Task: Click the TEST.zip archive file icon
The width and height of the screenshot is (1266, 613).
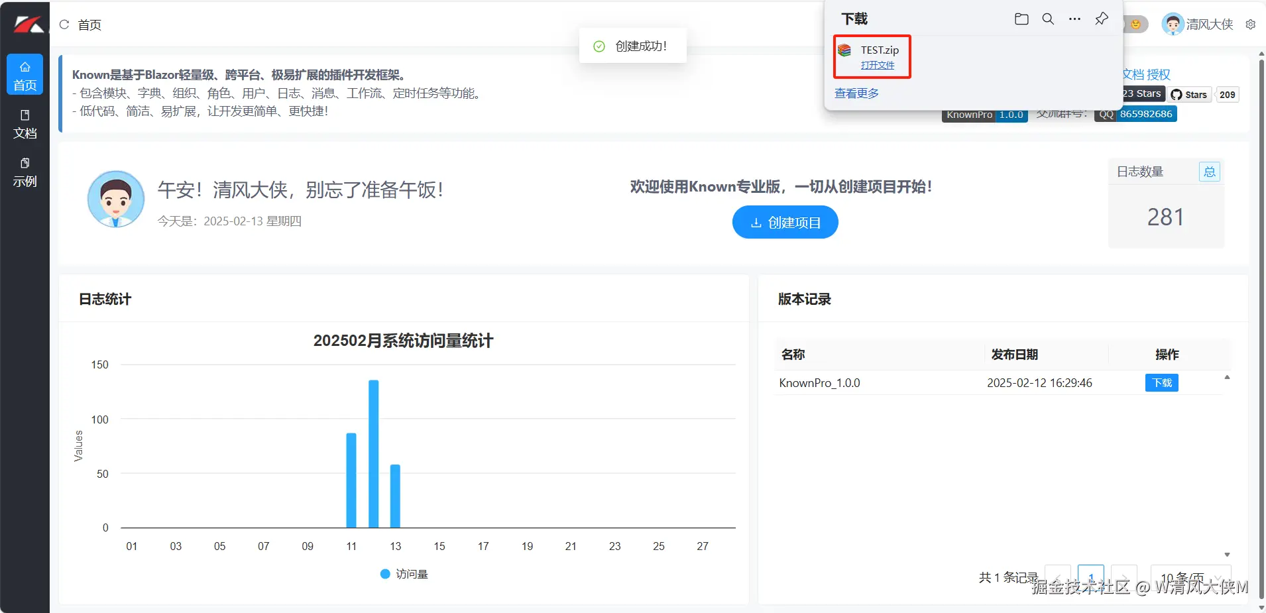Action: click(x=844, y=50)
